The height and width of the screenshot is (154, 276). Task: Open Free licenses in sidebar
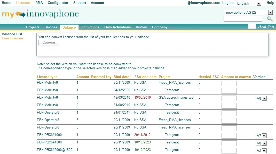[12, 38]
